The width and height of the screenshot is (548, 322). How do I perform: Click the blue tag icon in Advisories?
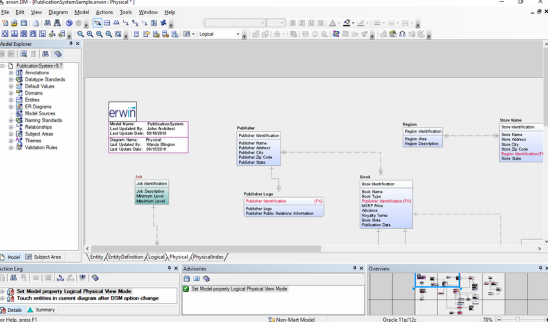click(x=206, y=278)
